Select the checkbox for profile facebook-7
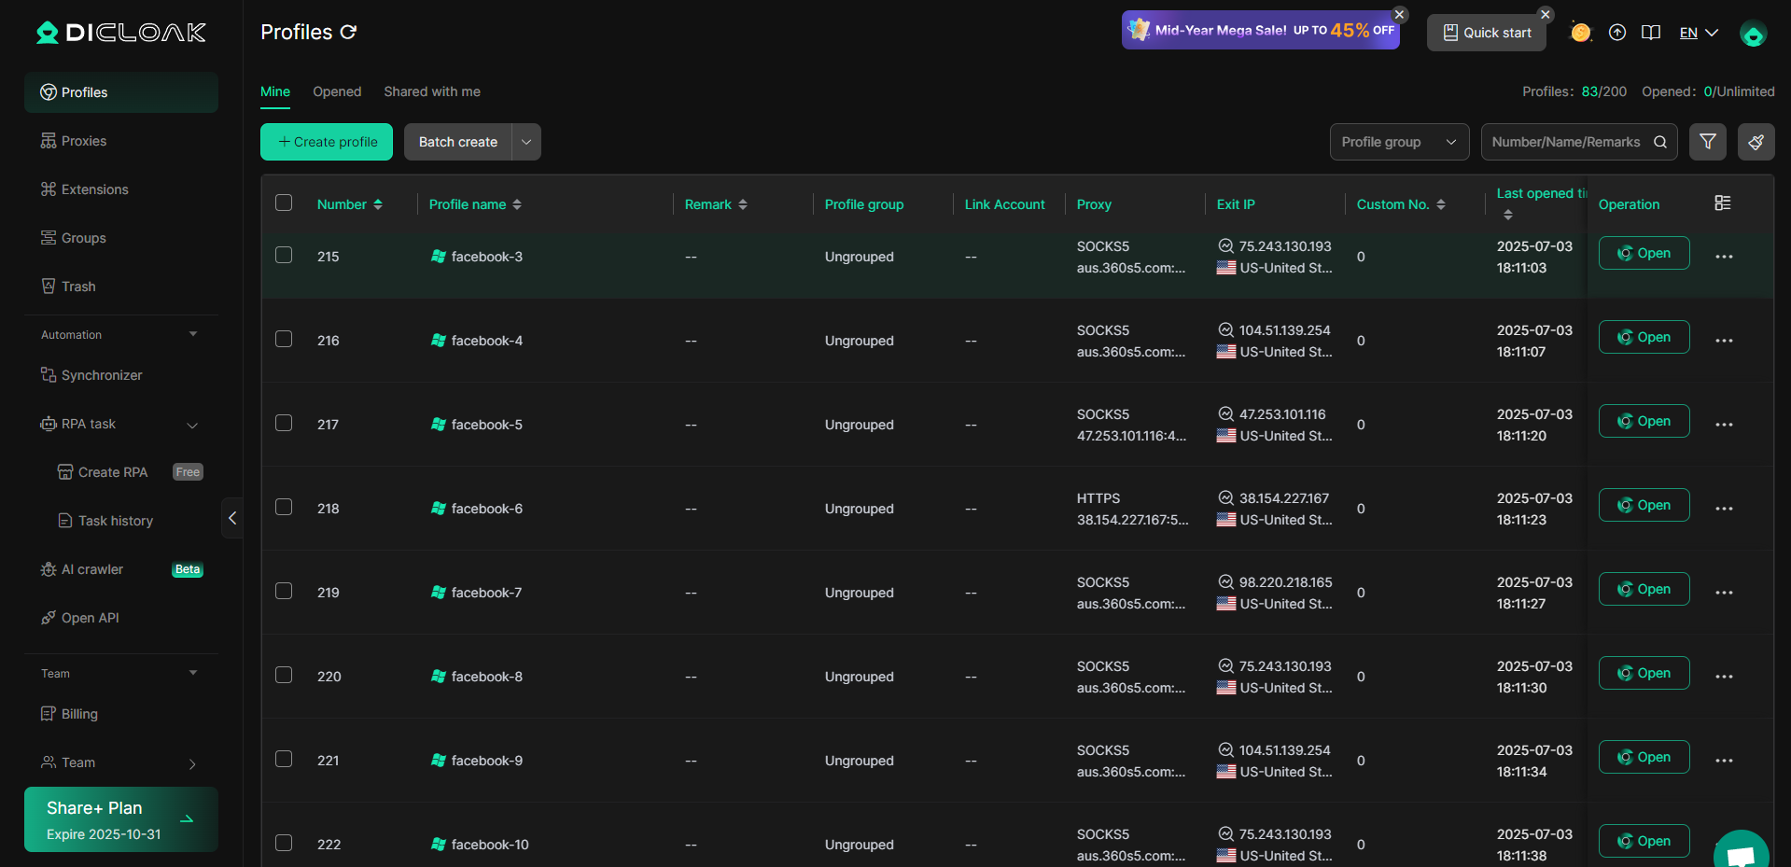The width and height of the screenshot is (1791, 867). 284,591
